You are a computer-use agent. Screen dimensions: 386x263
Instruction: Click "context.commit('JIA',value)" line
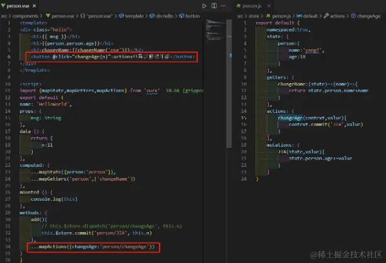point(325,124)
